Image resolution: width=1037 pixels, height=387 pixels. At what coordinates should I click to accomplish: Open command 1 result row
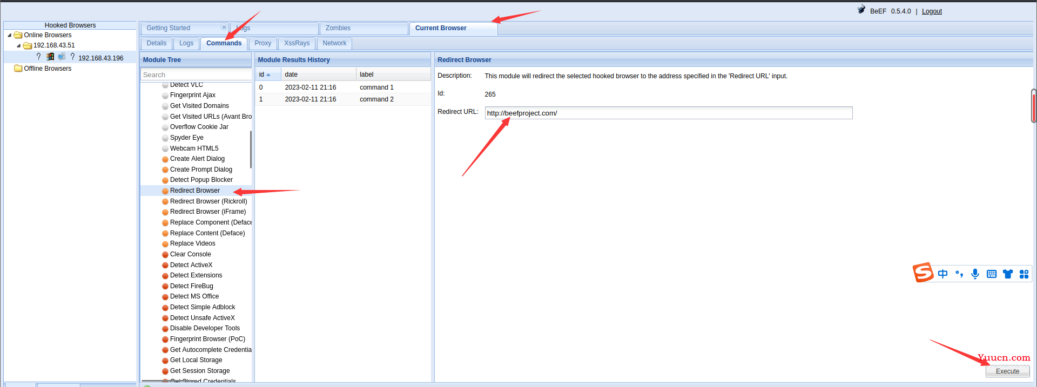[x=343, y=87]
